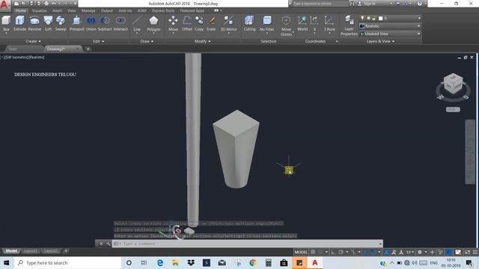Click the command line input field

click(x=248, y=244)
